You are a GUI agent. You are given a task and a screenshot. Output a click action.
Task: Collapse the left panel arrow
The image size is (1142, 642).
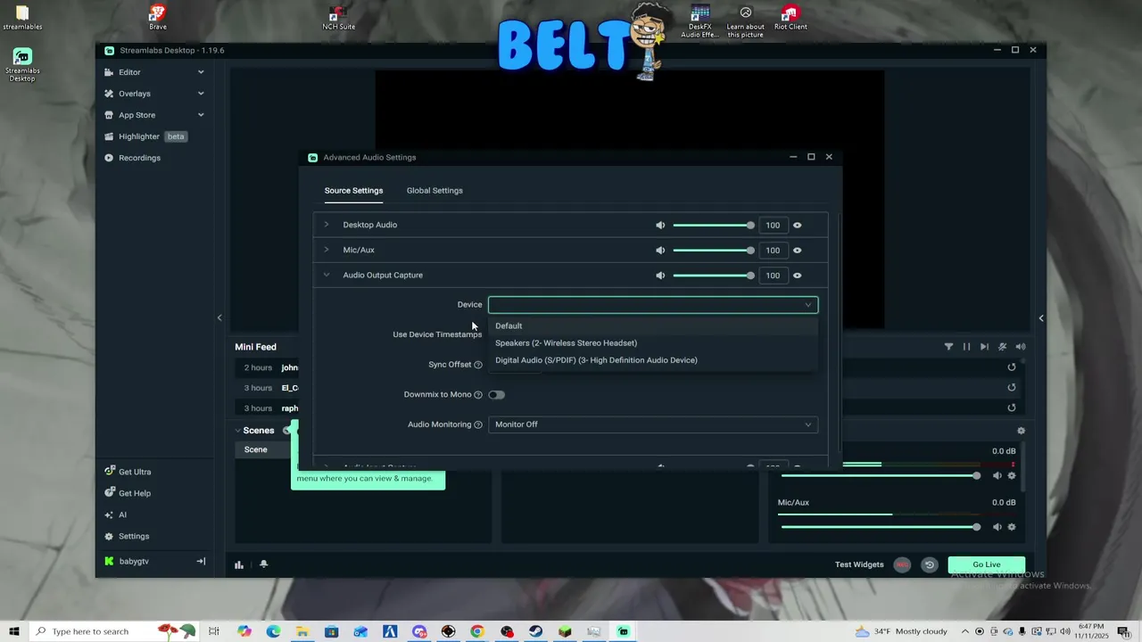pyautogui.click(x=219, y=317)
